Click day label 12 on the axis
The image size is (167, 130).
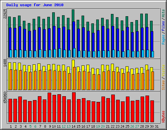[x=64, y=126]
